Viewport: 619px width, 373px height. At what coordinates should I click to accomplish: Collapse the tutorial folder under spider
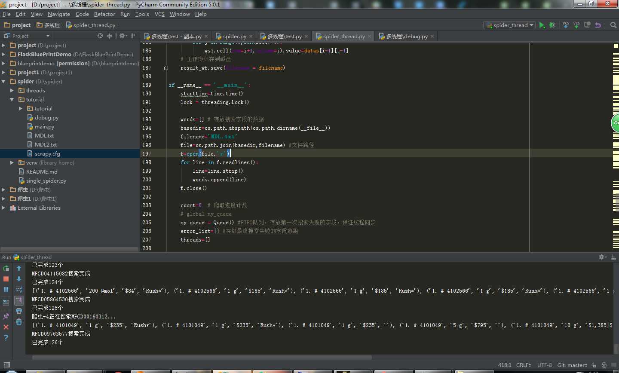[12, 99]
